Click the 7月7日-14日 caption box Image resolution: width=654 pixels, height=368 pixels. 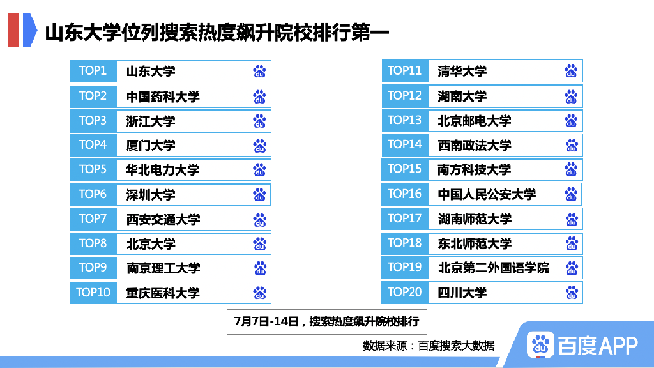326,321
